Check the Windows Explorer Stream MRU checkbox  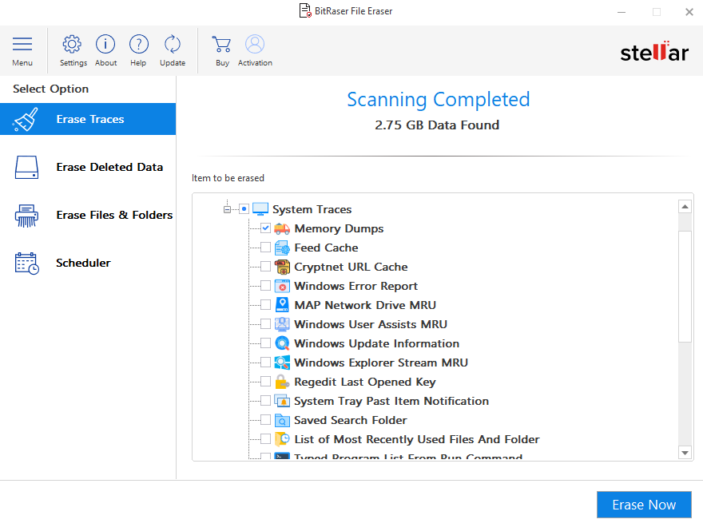(265, 362)
